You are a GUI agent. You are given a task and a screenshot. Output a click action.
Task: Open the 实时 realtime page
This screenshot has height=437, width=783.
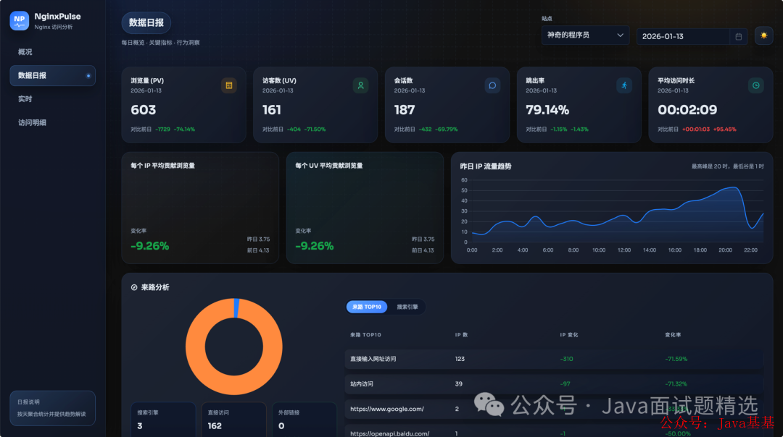click(25, 99)
